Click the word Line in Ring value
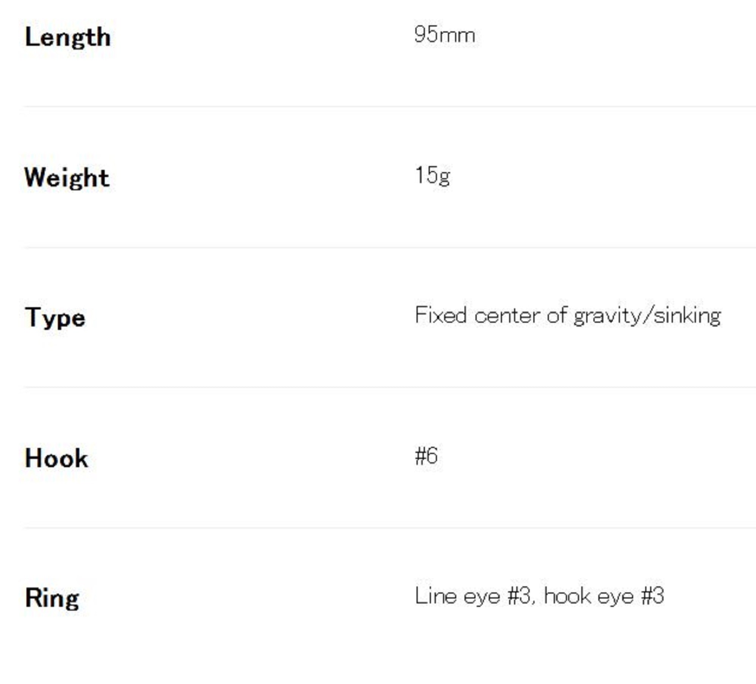756x684 pixels. point(435,596)
